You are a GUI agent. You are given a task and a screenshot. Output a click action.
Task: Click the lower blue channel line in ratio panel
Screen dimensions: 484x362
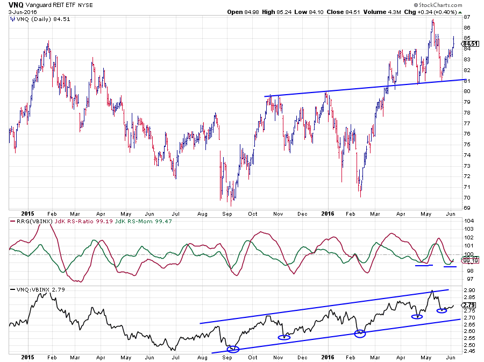click(336, 336)
